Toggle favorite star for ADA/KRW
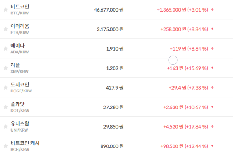The height and width of the screenshot is (155, 233). pyautogui.click(x=5, y=48)
